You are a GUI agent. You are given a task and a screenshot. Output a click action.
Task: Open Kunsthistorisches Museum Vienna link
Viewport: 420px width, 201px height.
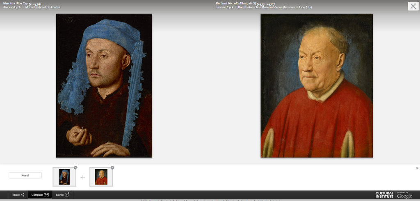(x=275, y=7)
